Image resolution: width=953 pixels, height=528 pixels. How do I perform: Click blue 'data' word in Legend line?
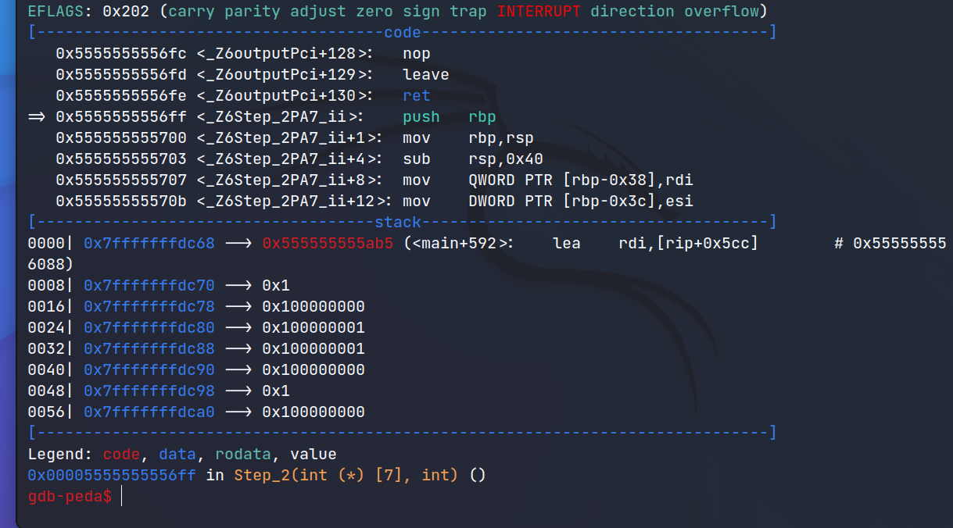tap(177, 454)
